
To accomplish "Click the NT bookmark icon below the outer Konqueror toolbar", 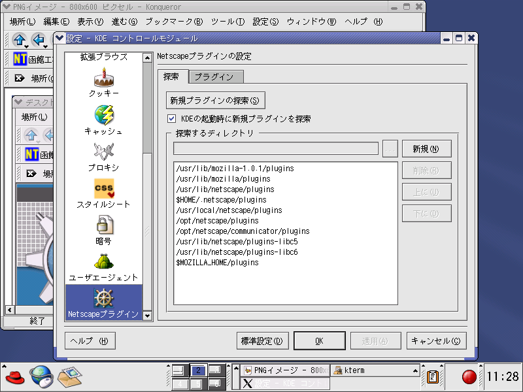I will tap(20, 59).
